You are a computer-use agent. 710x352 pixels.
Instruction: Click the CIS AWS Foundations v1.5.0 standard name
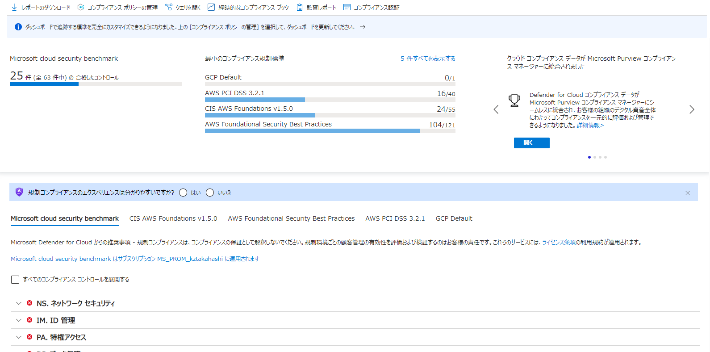click(249, 109)
